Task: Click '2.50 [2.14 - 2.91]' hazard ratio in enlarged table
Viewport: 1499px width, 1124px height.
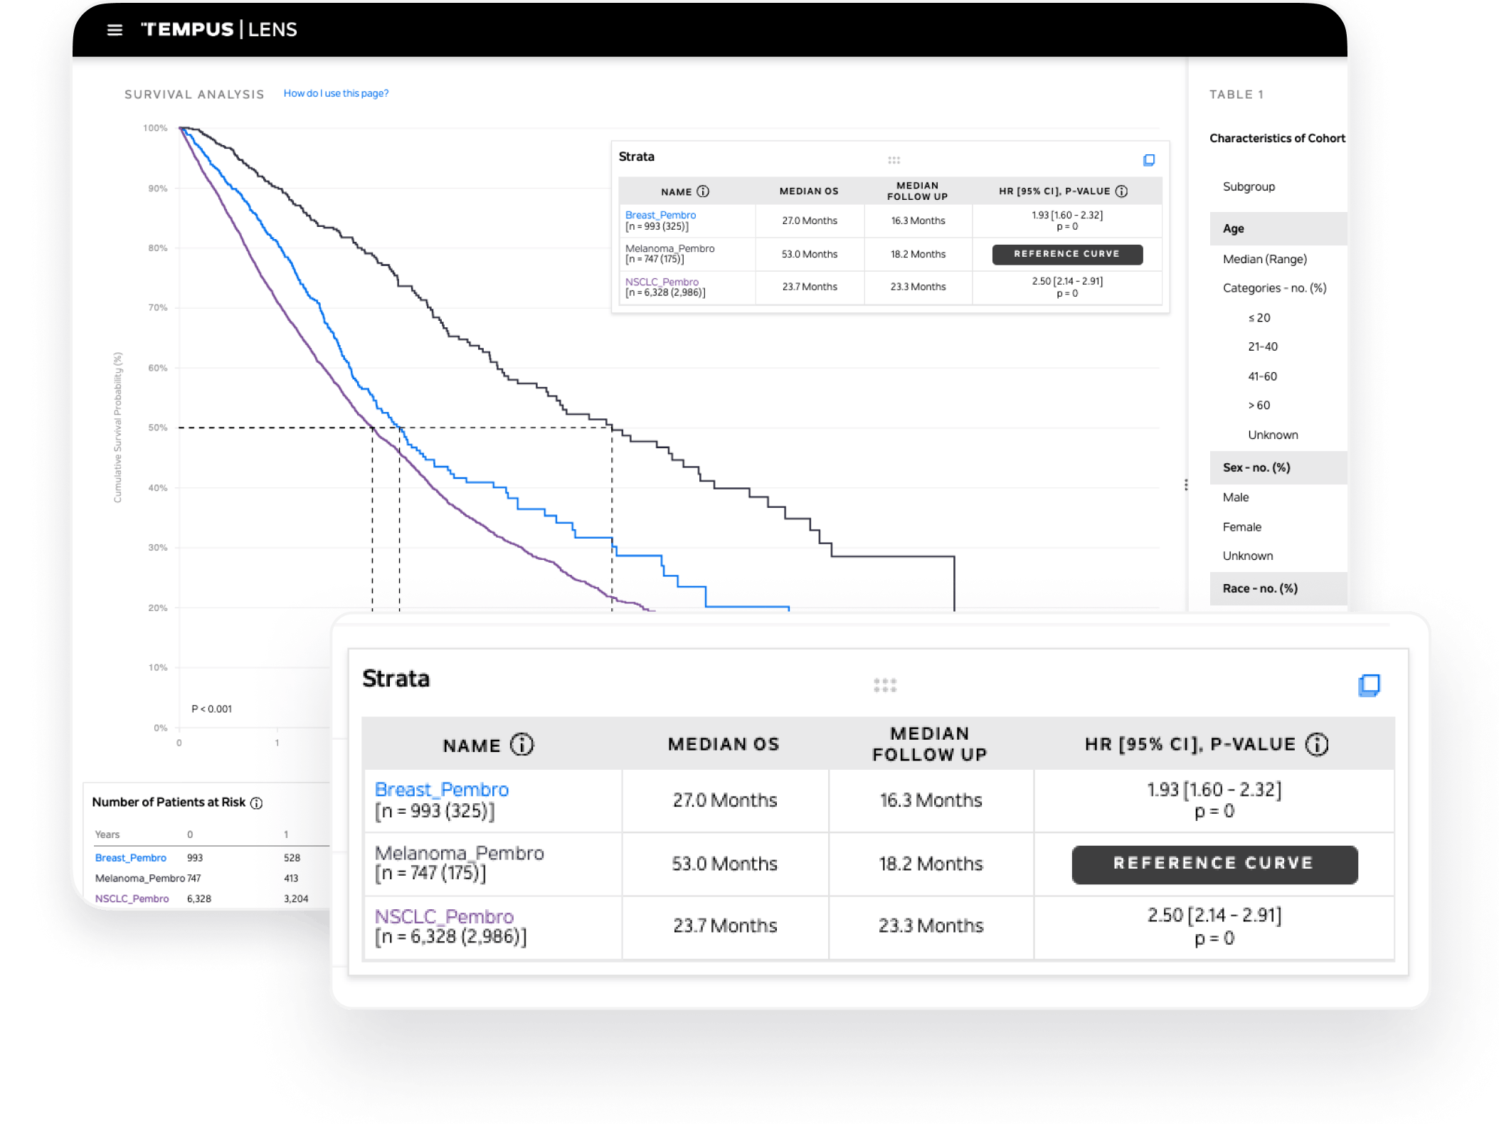Action: pos(1214,915)
